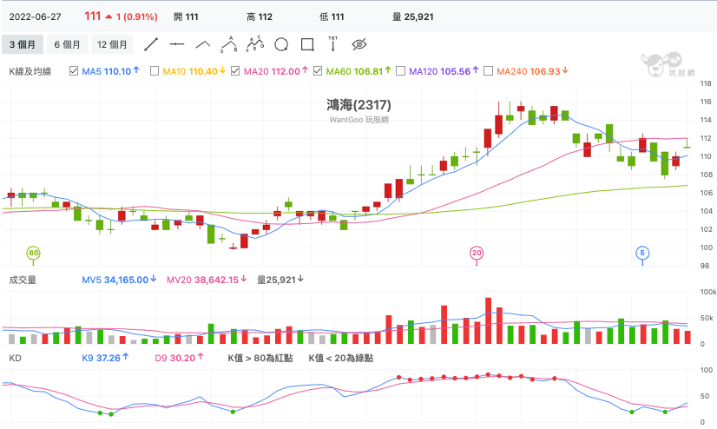Screen dimensions: 717x429
Task: Click the MA20 112.00 label
Action: pos(276,71)
